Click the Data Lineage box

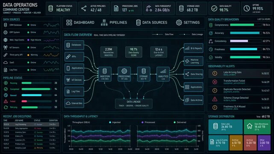(134, 104)
